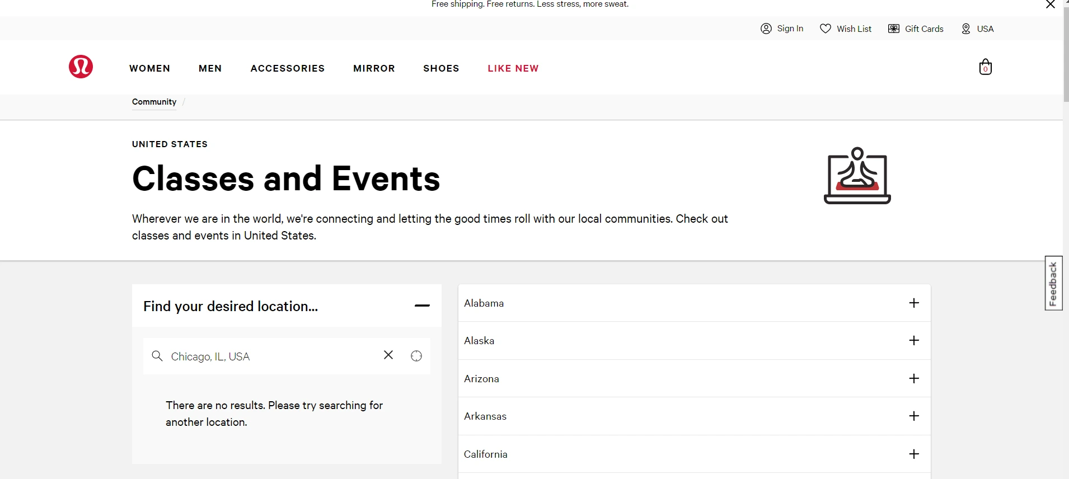Open the Accessories menu
Viewport: 1069px width, 479px height.
[x=288, y=68]
